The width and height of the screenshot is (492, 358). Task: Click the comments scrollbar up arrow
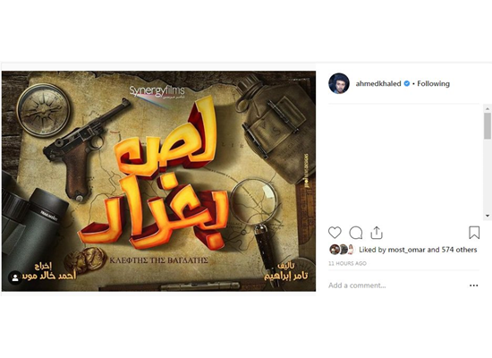tap(488, 108)
